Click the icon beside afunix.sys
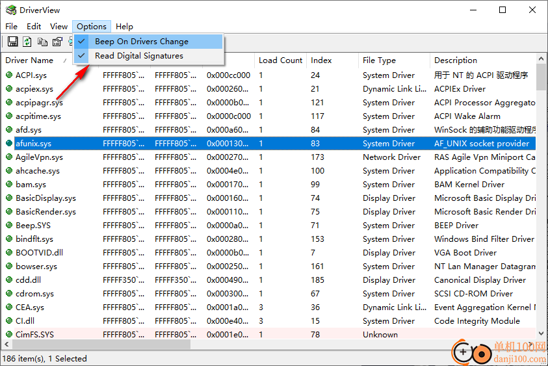Screen dimensions: 548x366 click(x=10, y=143)
